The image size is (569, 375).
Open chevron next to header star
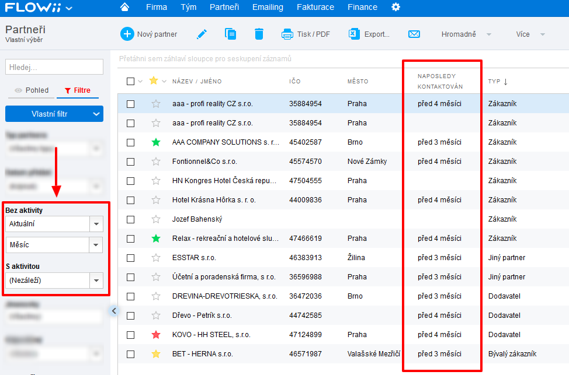164,81
